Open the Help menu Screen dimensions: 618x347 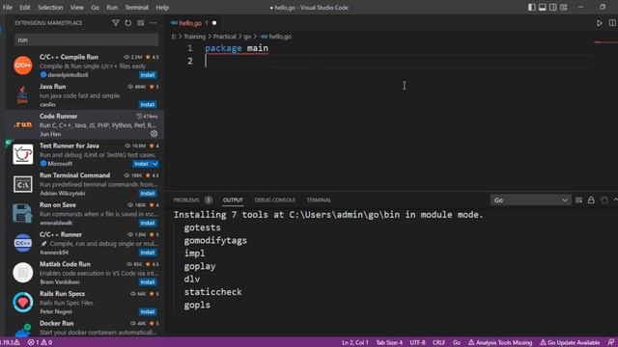pyautogui.click(x=162, y=7)
